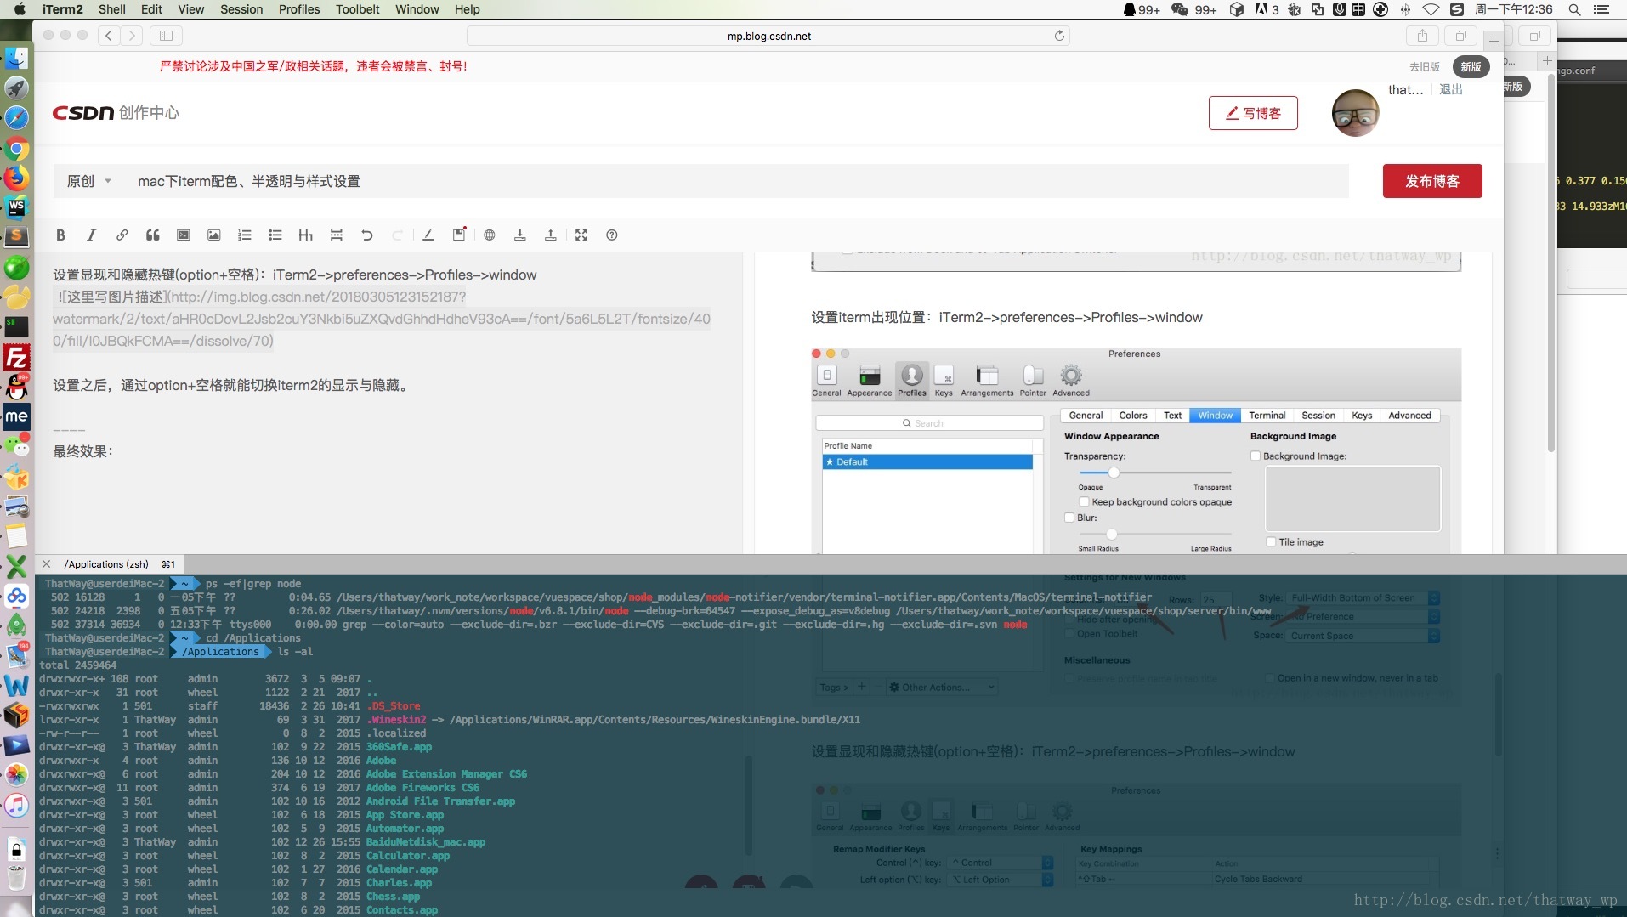The width and height of the screenshot is (1627, 917).
Task: Select the Colors tab in Preferences screenshot
Action: [x=1132, y=416]
